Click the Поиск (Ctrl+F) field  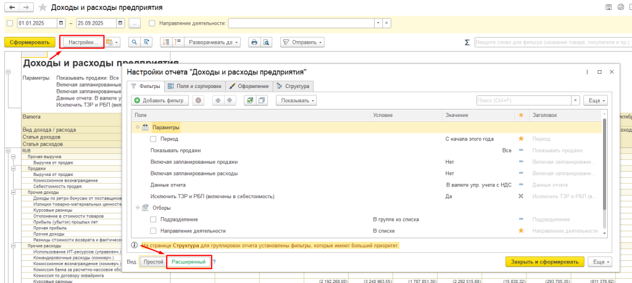[523, 100]
